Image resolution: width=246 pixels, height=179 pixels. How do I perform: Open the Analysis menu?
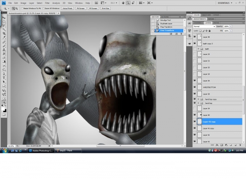pos(56,3)
